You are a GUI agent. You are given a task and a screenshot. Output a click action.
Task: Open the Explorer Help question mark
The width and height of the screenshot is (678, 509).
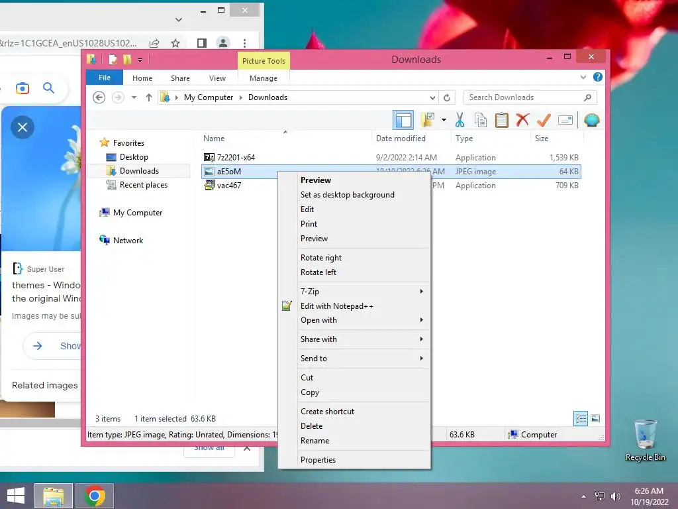(x=598, y=77)
